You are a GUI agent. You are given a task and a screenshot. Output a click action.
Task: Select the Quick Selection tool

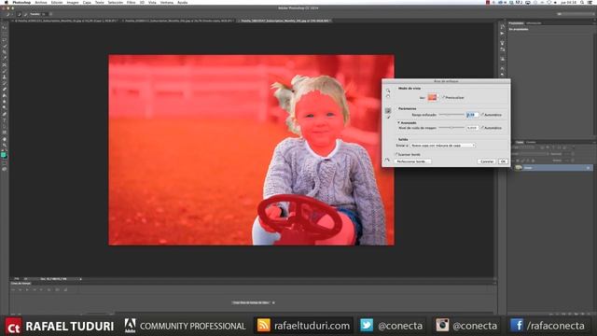pyautogui.click(x=4, y=46)
